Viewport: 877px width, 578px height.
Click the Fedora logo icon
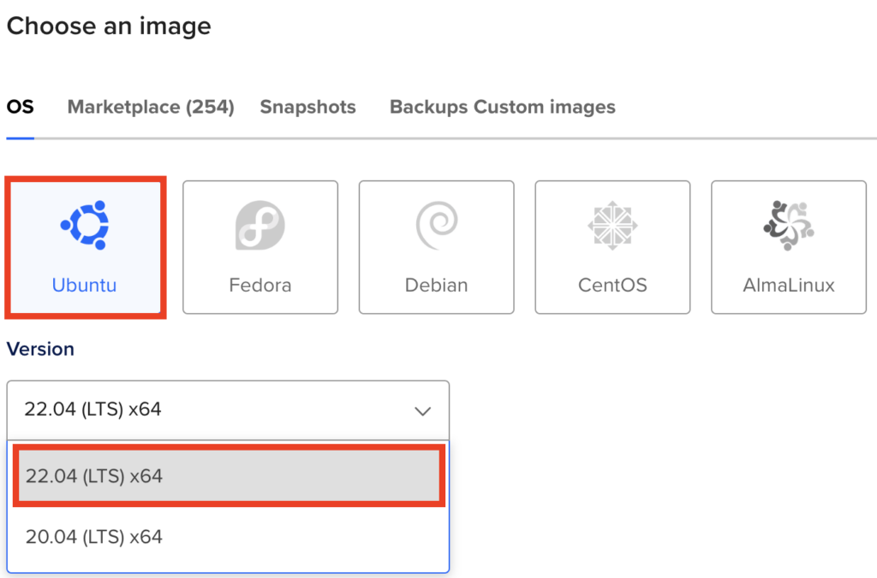coord(260,226)
